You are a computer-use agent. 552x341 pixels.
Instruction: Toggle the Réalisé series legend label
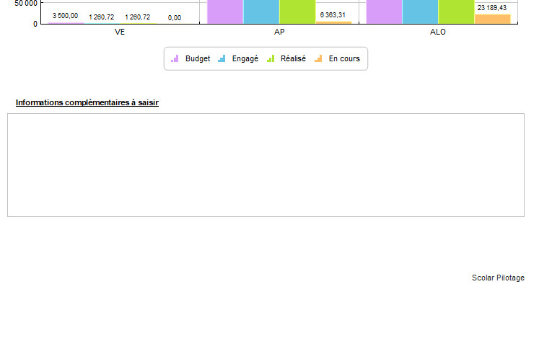click(293, 58)
